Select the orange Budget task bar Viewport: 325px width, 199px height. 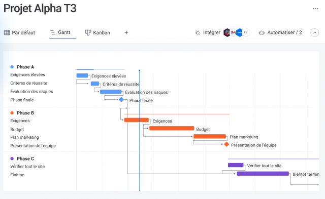[172, 128]
